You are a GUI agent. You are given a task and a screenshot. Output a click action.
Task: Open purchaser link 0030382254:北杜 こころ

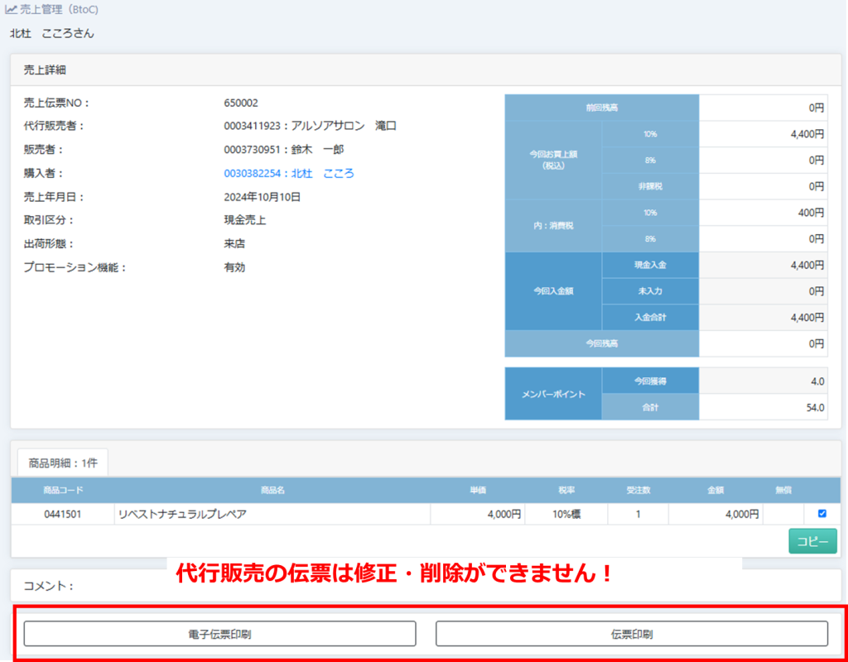288,174
